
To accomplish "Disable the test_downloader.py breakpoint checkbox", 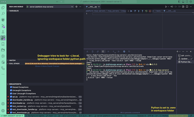I will pos(11,113).
